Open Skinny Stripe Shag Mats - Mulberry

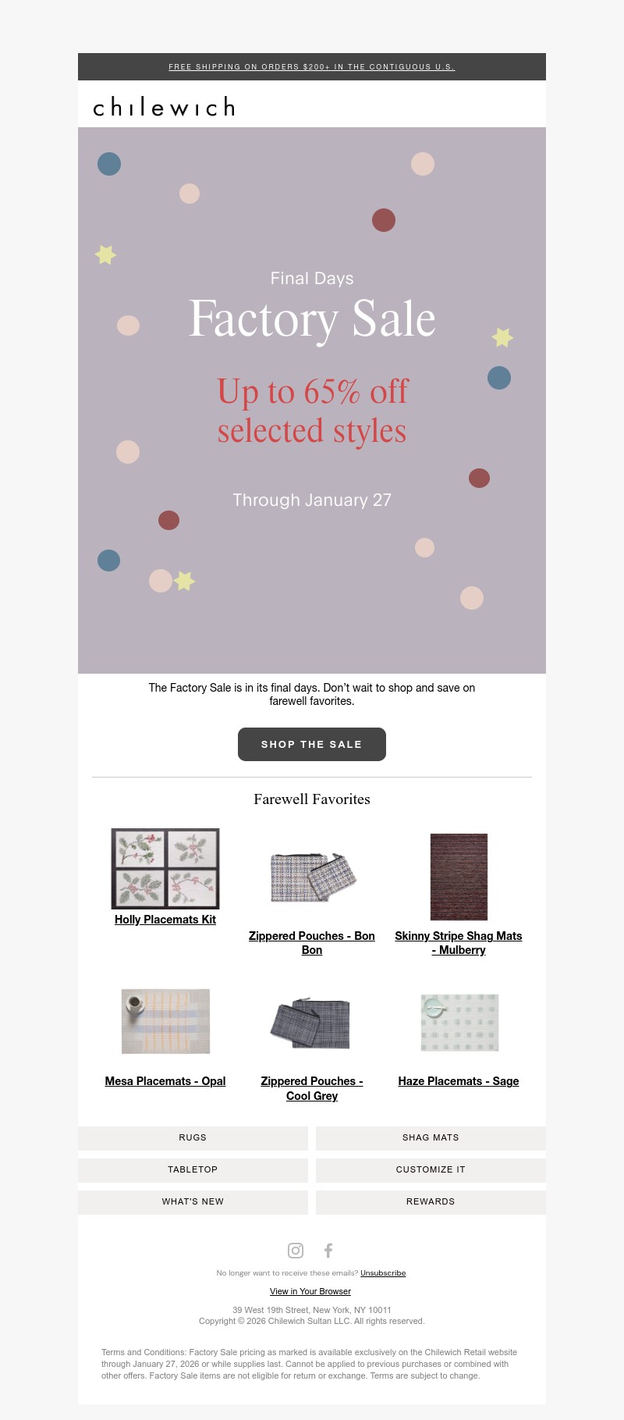click(458, 942)
